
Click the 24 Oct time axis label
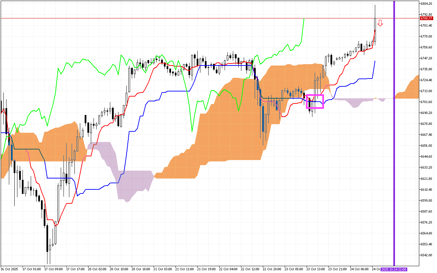click(377, 269)
